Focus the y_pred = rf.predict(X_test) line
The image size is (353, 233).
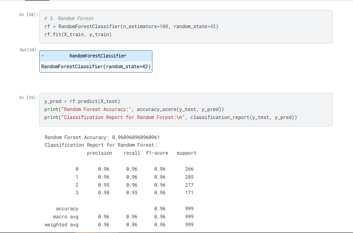(82, 101)
